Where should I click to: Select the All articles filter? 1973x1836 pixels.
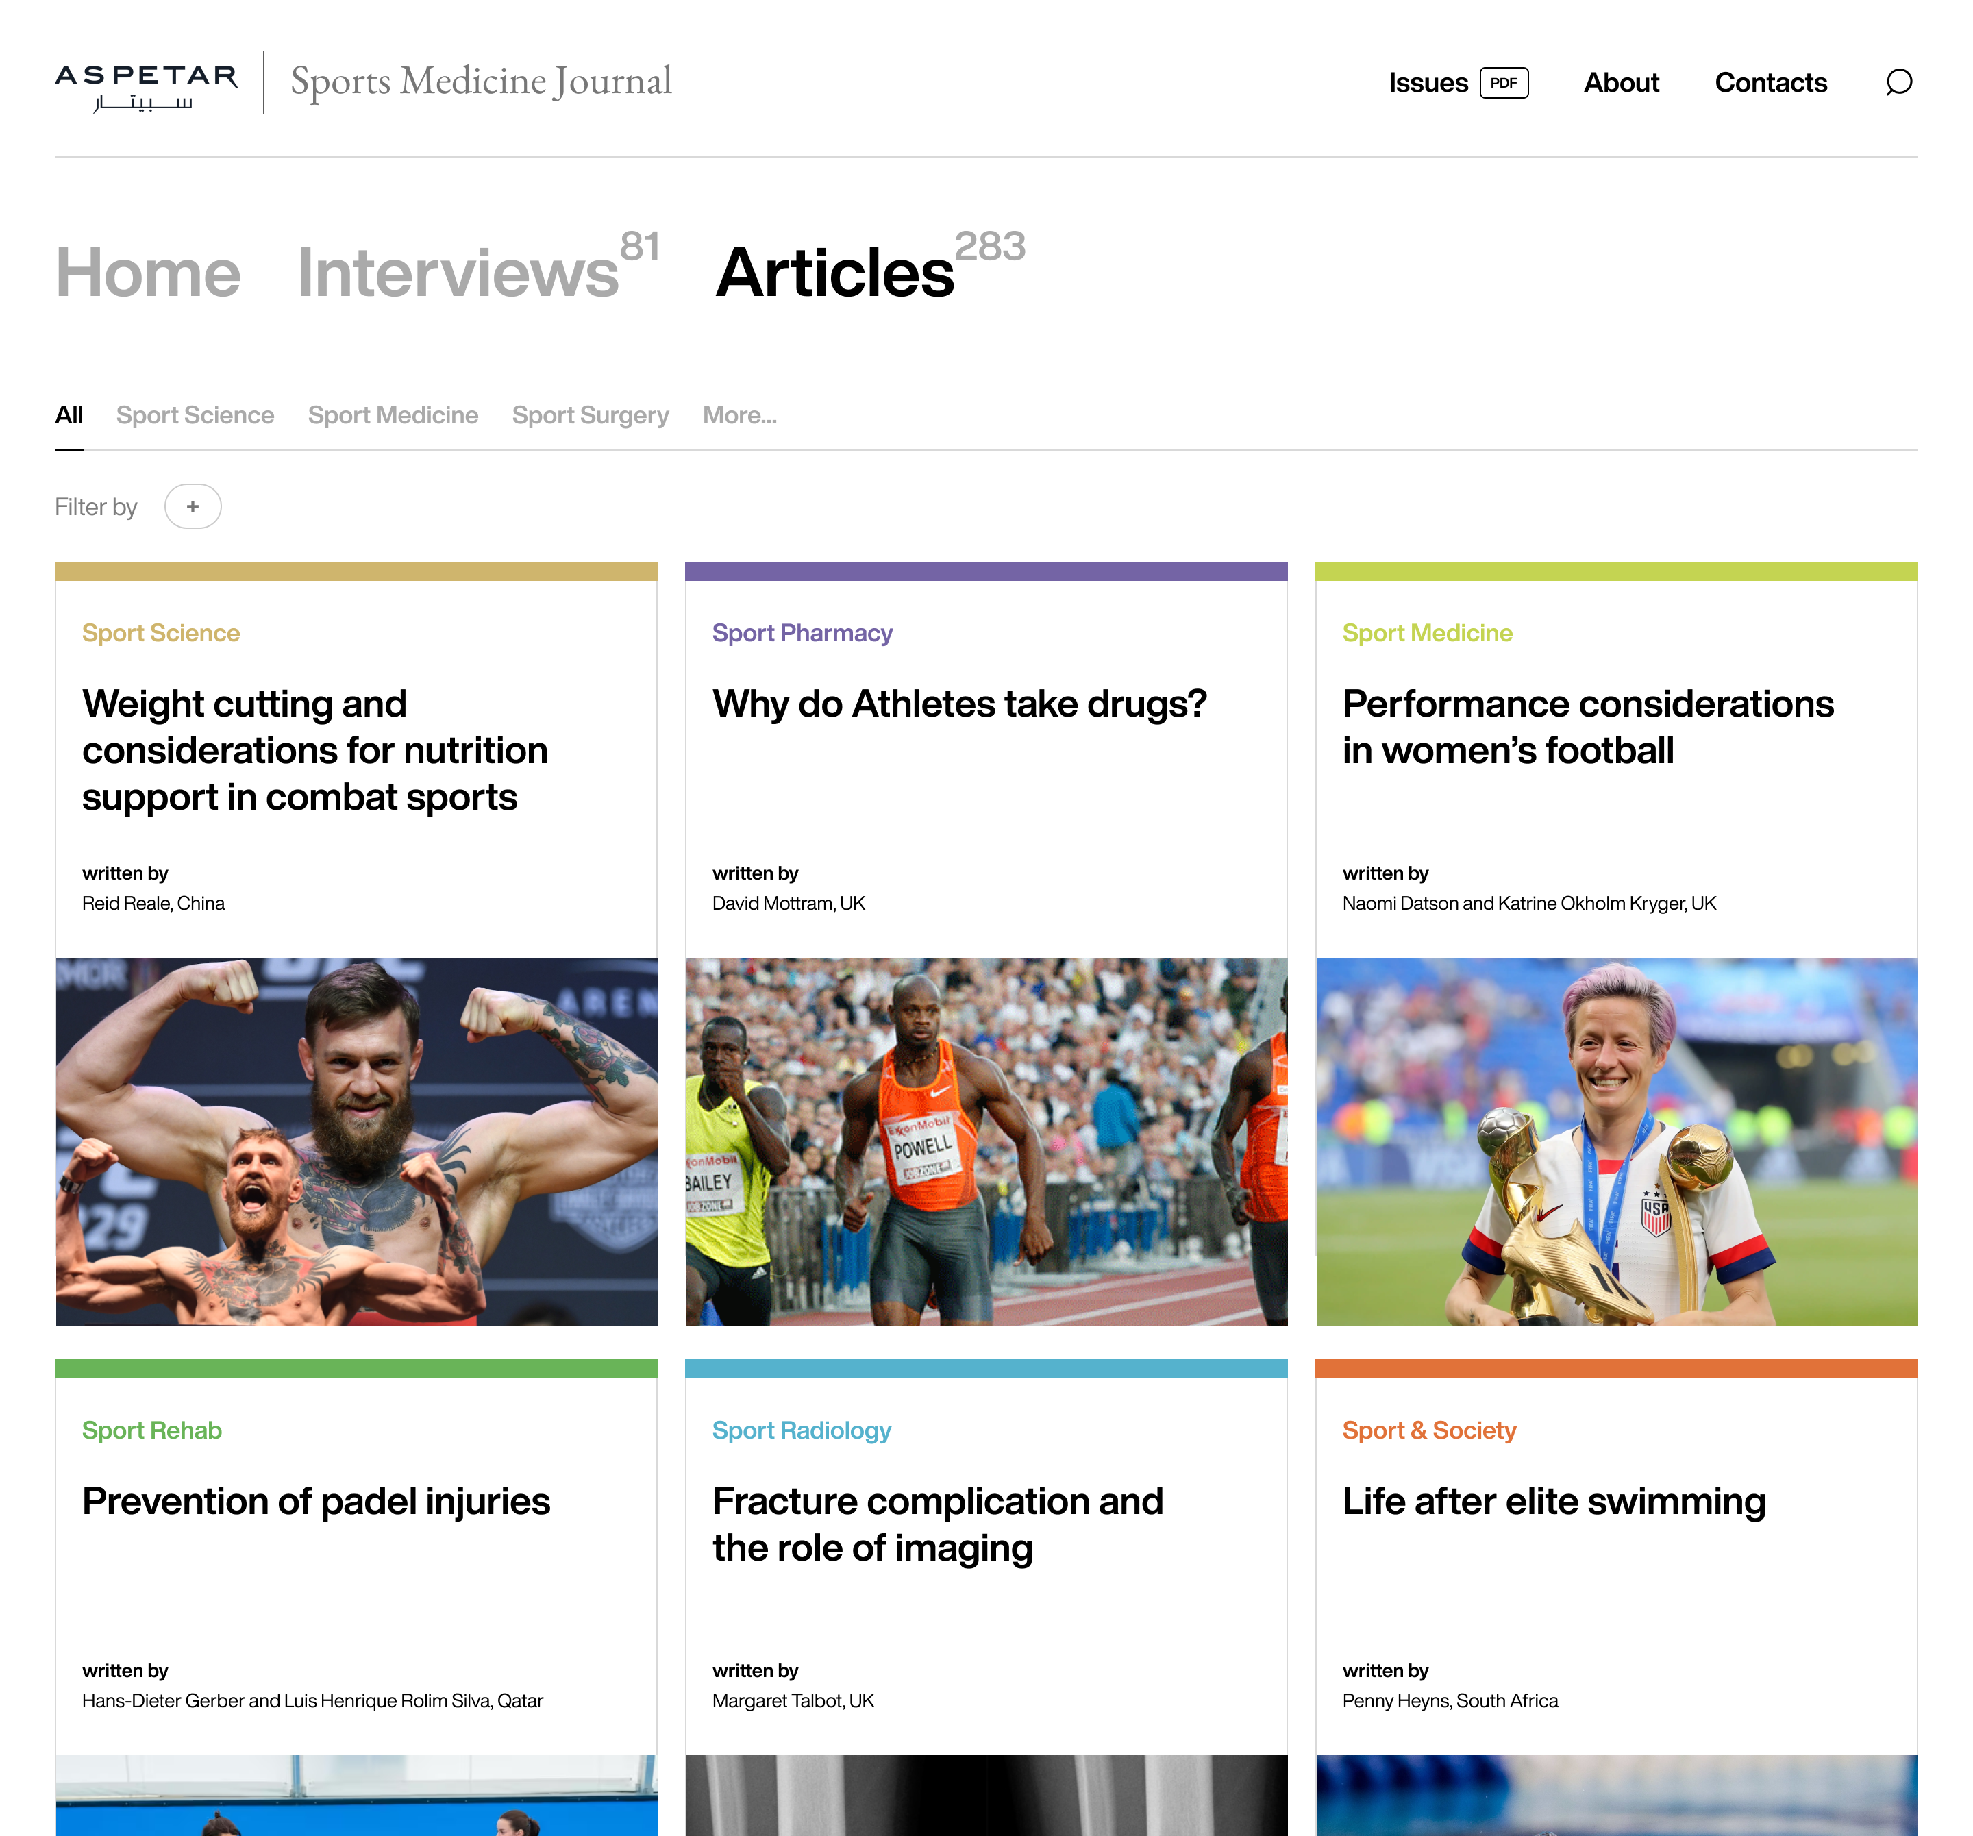point(69,415)
